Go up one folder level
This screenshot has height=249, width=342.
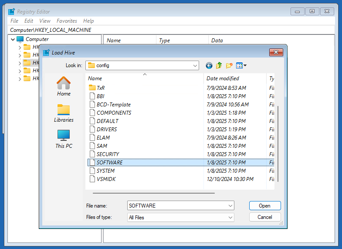(219, 65)
